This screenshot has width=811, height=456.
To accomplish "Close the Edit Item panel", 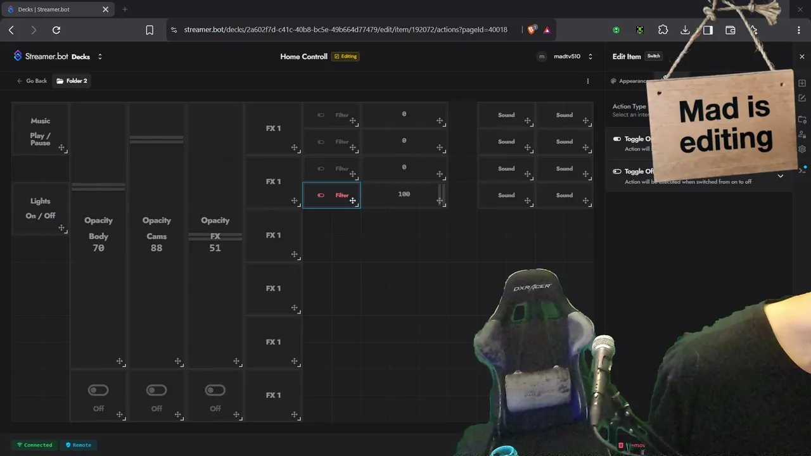I will pos(802,56).
